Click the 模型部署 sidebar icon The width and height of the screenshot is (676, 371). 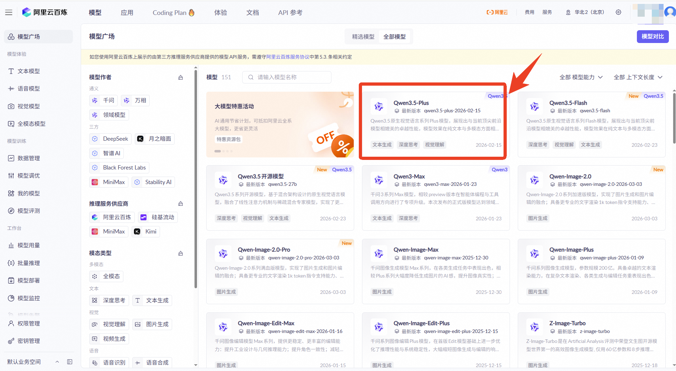11,280
